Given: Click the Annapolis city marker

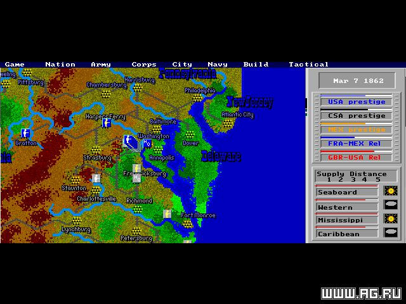Looking at the screenshot, I should click(x=158, y=150).
